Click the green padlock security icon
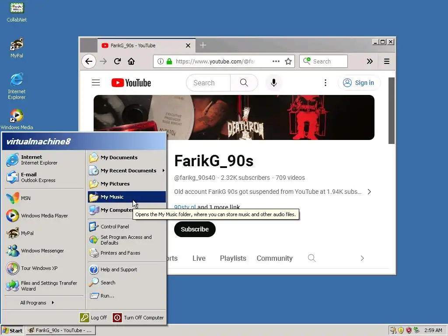 pos(169,61)
